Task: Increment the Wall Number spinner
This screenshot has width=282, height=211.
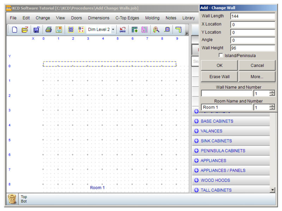Action: (x=272, y=92)
